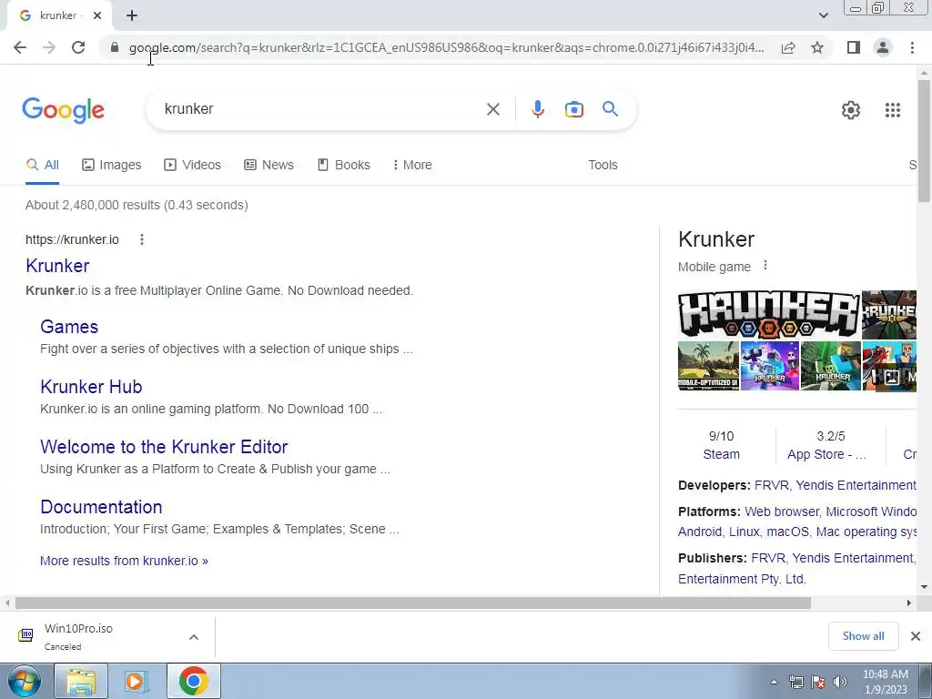Search by image with the camera icon
This screenshot has width=932, height=699.
pyautogui.click(x=574, y=109)
